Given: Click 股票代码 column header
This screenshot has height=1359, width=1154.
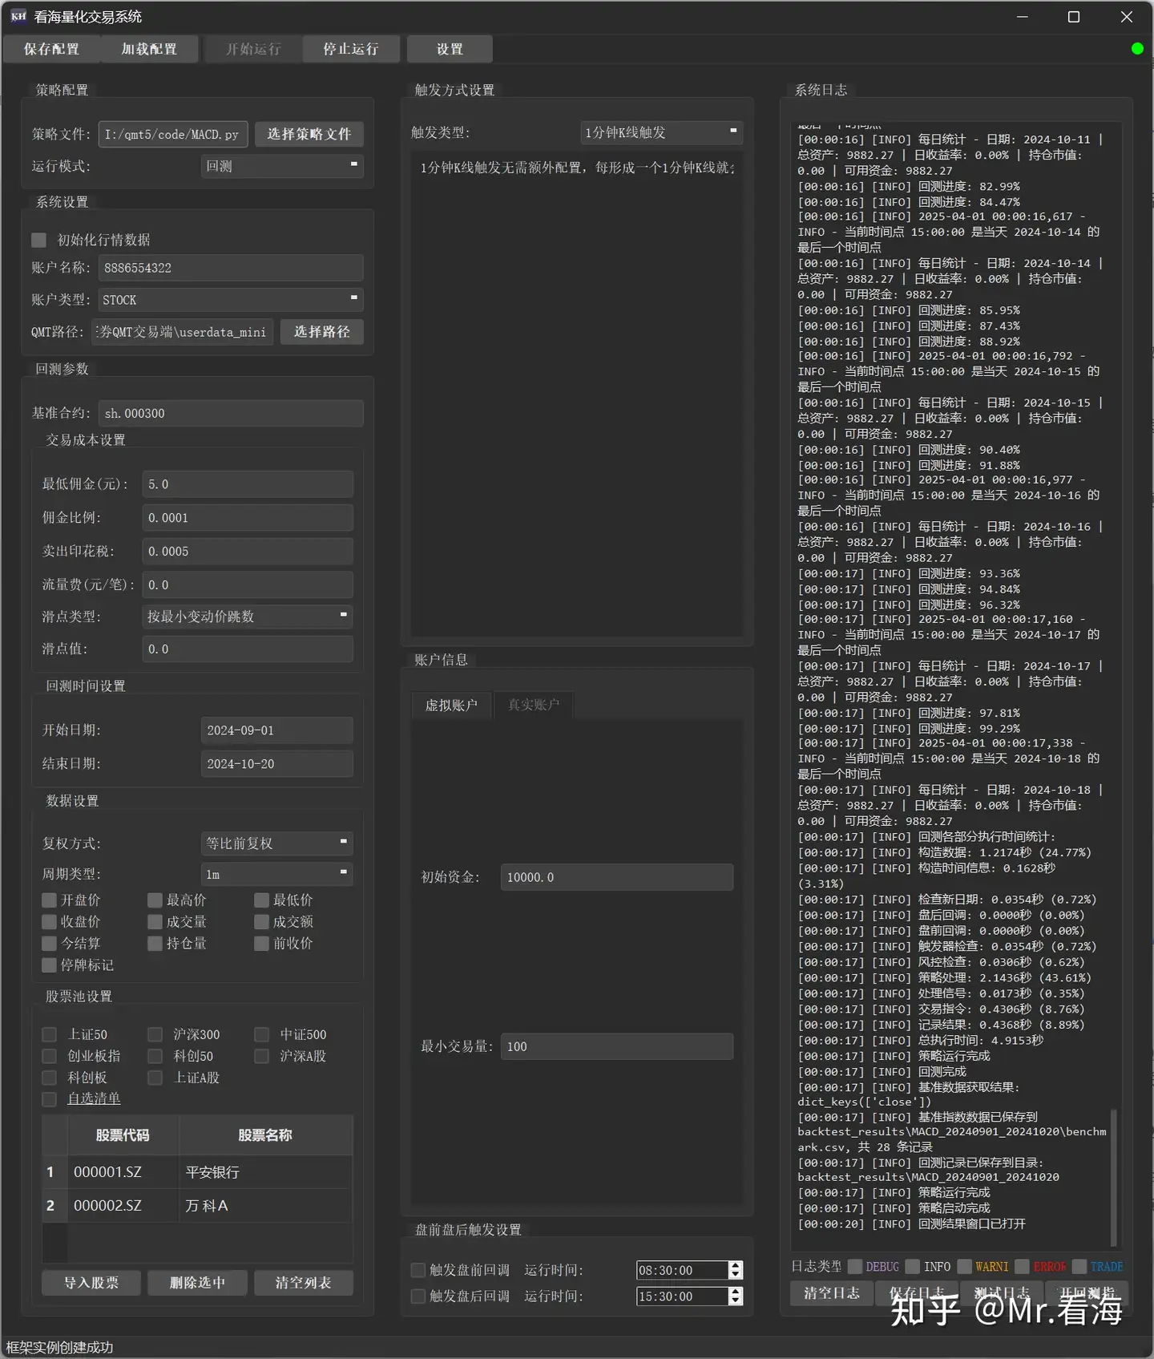Looking at the screenshot, I should tap(123, 1135).
